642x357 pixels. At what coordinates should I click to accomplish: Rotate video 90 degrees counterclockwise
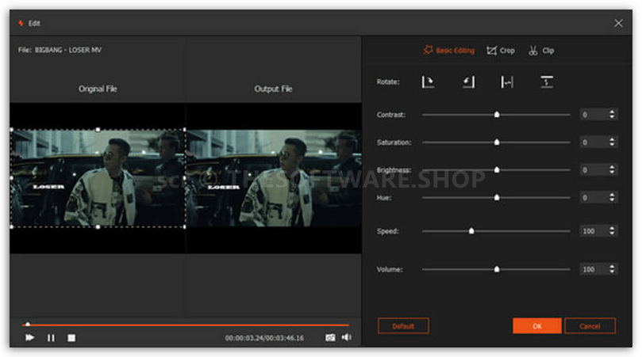click(x=468, y=82)
